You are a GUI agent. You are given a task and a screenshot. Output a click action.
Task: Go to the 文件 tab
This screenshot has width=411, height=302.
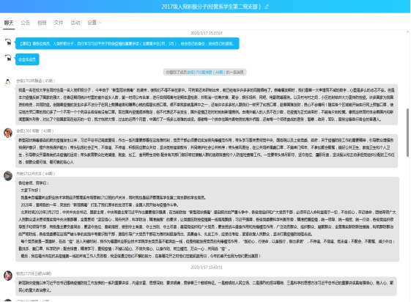[59, 23]
